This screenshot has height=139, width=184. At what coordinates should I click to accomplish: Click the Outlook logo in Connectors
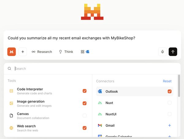pyautogui.click(x=100, y=91)
